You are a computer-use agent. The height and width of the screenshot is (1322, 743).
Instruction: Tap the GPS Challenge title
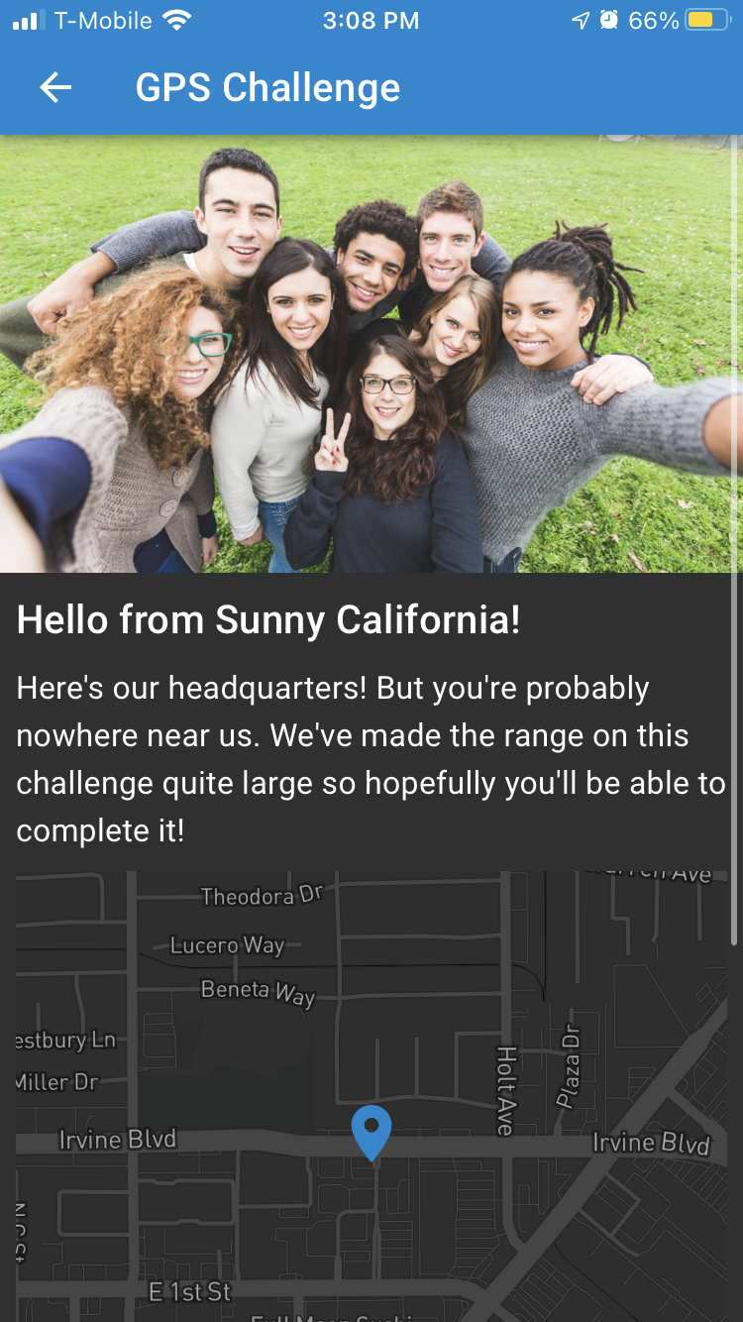[x=267, y=87]
